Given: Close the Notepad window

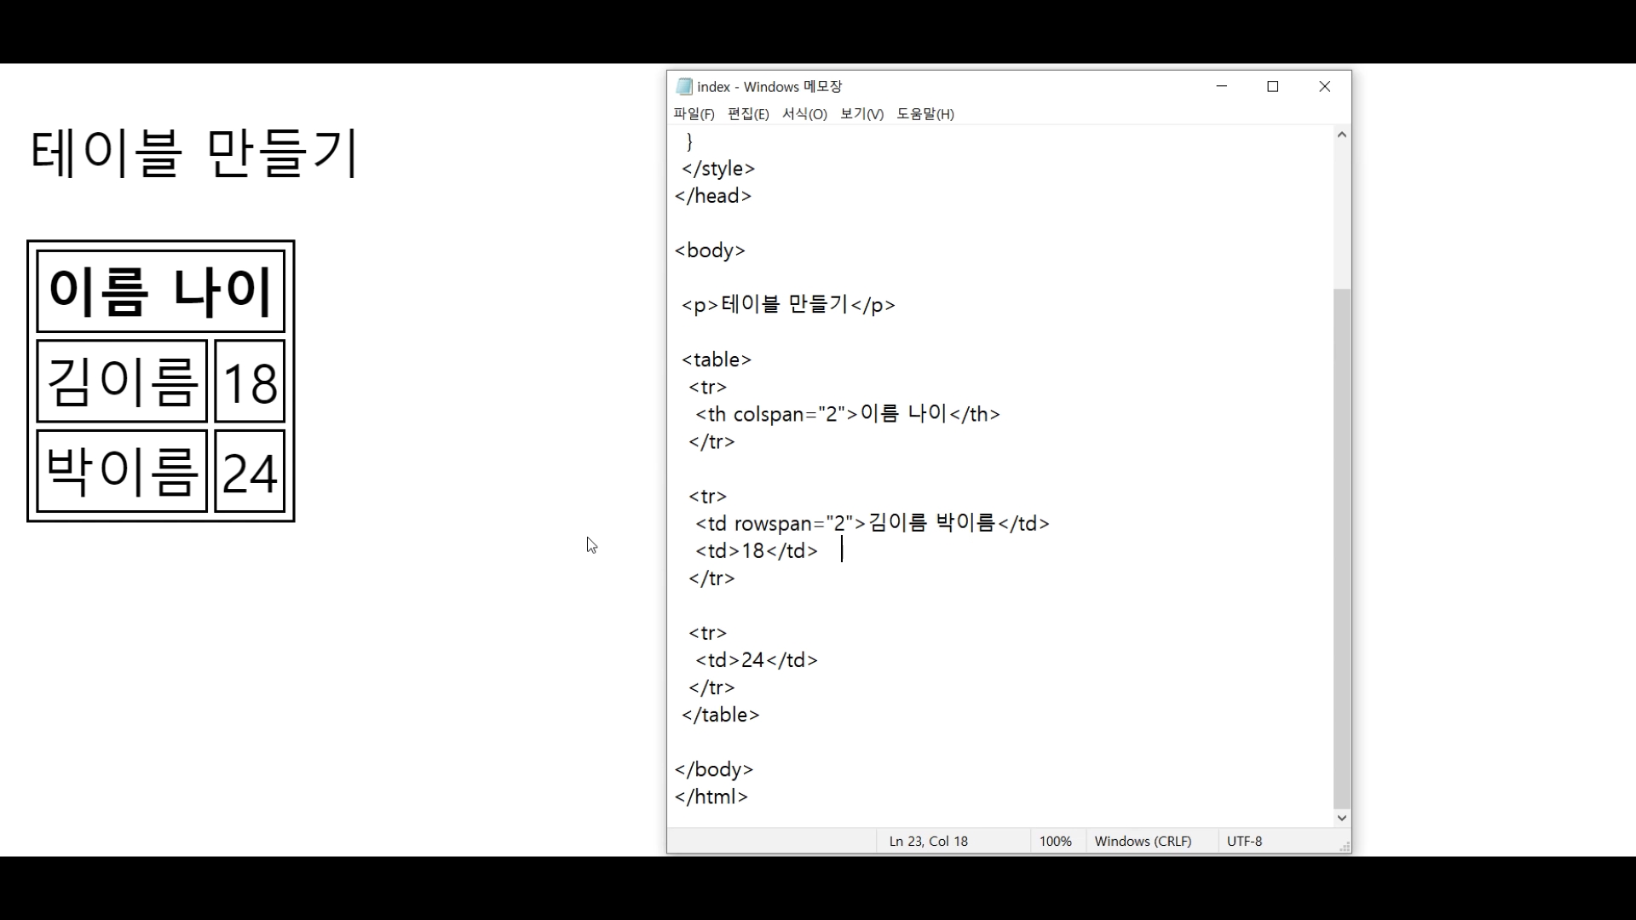Looking at the screenshot, I should pos(1325,86).
